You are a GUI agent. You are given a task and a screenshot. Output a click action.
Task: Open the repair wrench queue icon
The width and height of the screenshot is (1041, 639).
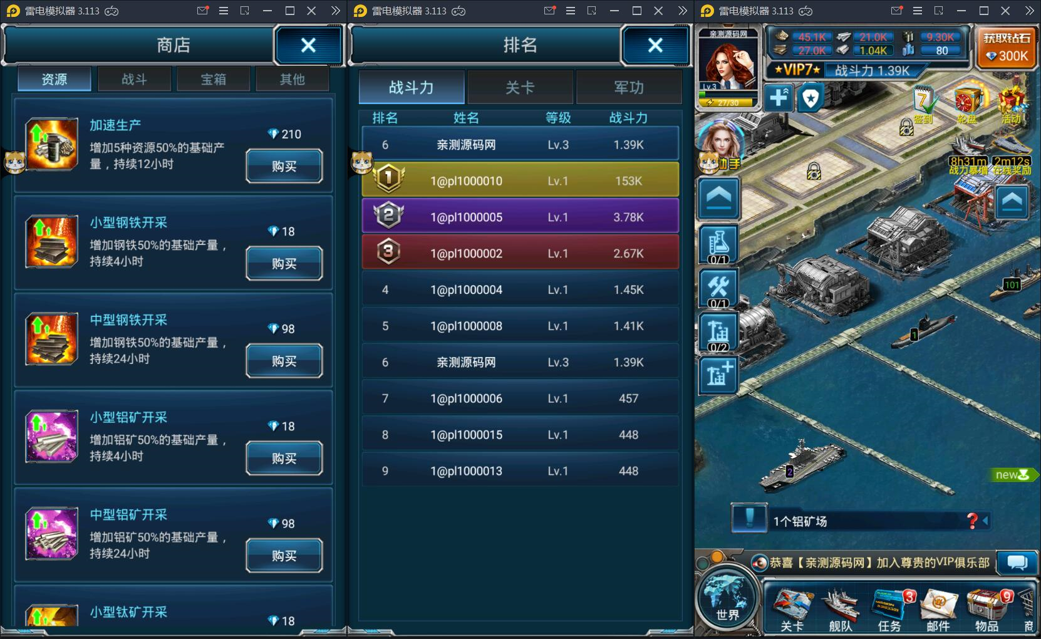pos(718,288)
